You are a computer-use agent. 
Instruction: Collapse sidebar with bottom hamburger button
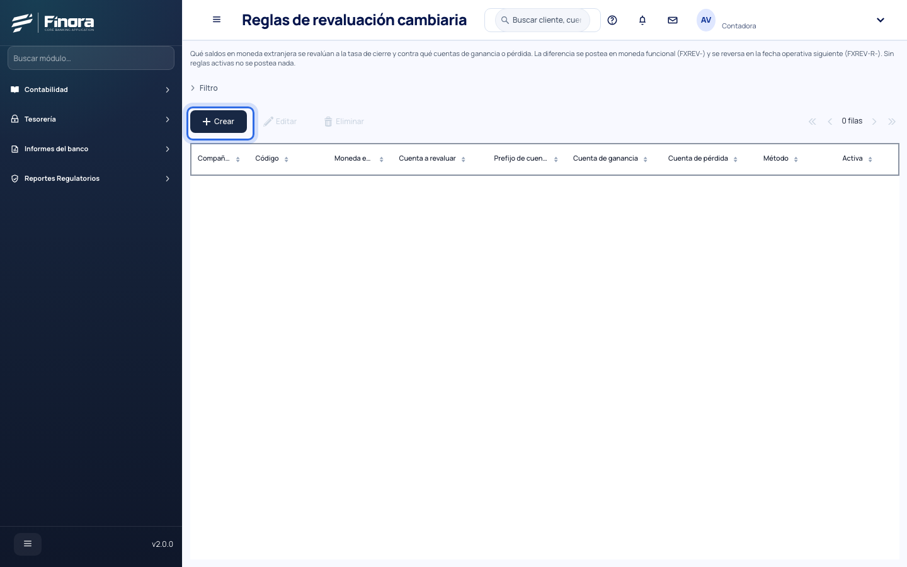(x=28, y=544)
